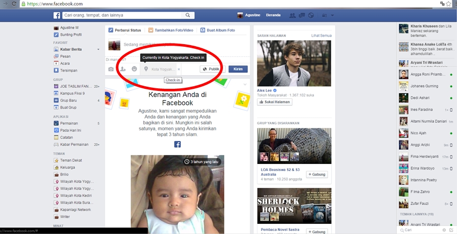The width and height of the screenshot is (457, 234).
Task: Click Sukai Halaman for Alex Lee
Action: coord(274,102)
